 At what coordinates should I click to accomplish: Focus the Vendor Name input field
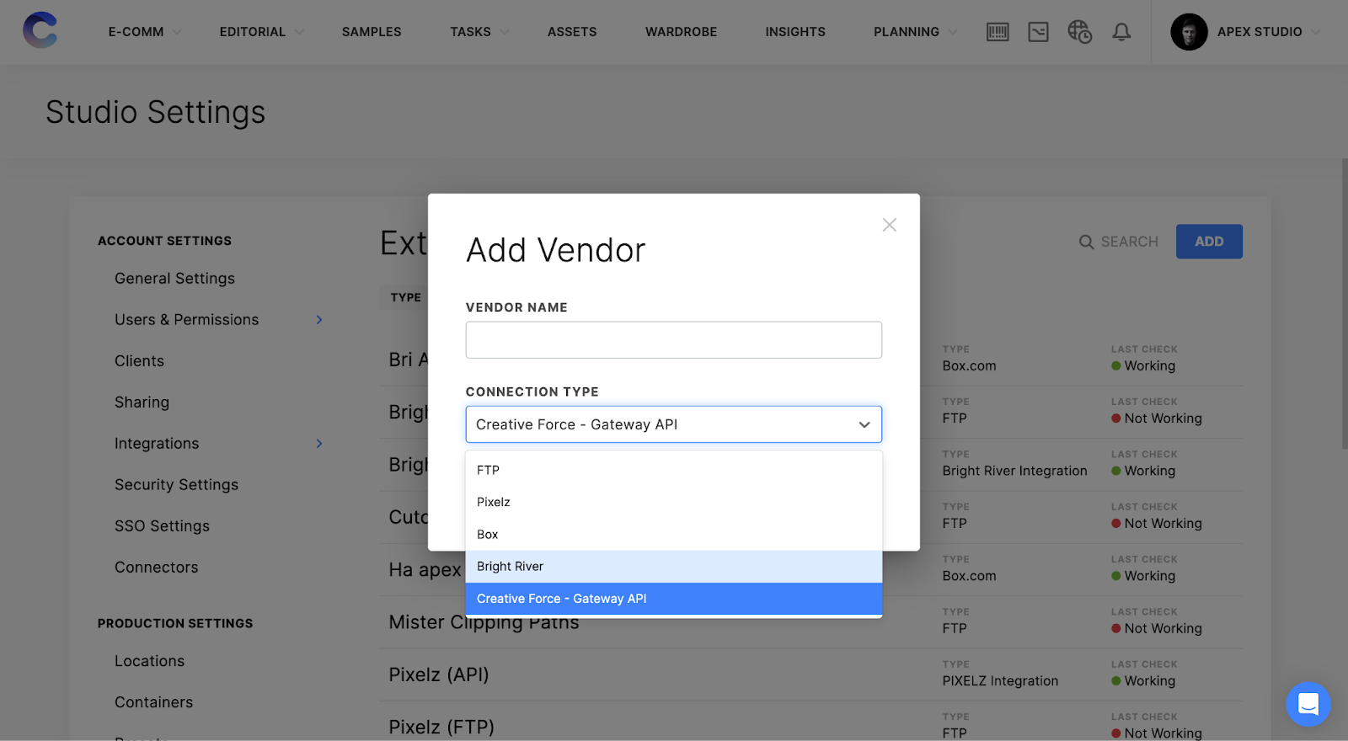pyautogui.click(x=674, y=340)
